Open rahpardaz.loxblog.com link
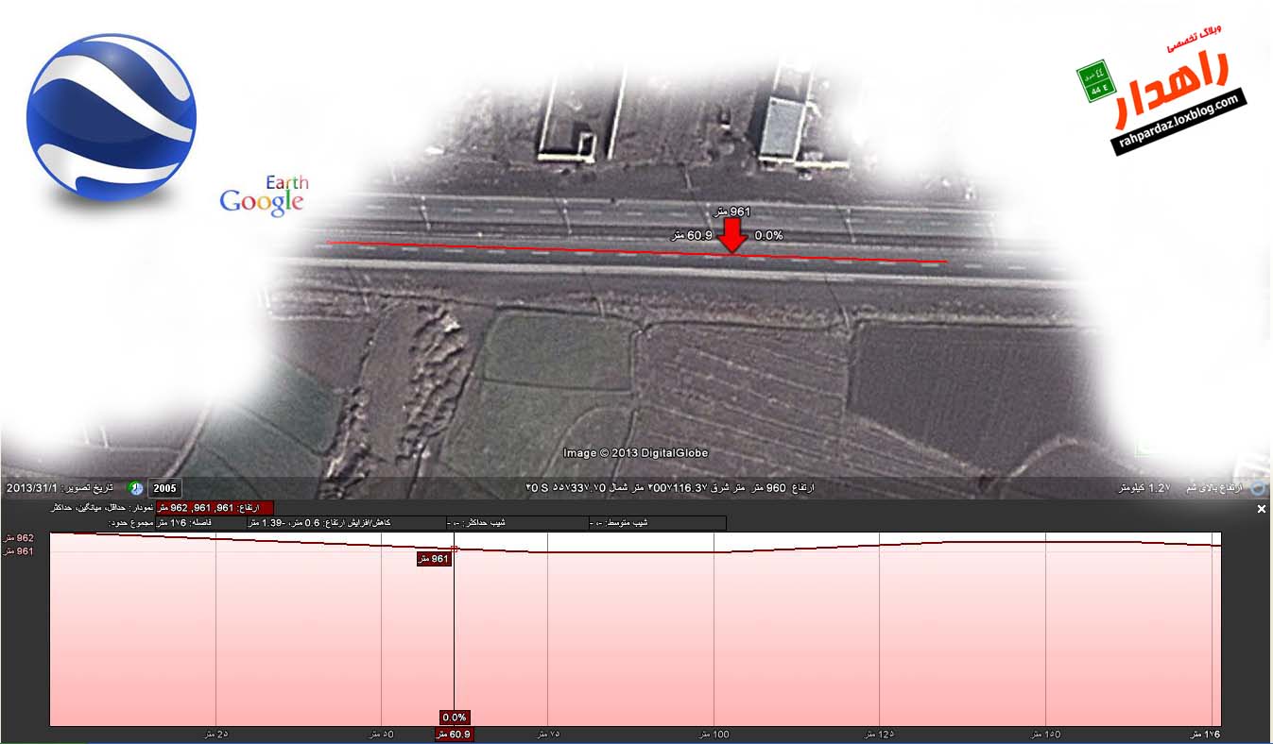The height and width of the screenshot is (744, 1273). (1178, 123)
